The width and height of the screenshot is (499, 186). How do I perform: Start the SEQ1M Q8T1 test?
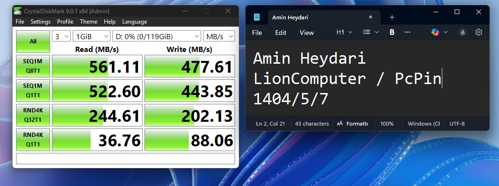[x=33, y=66]
